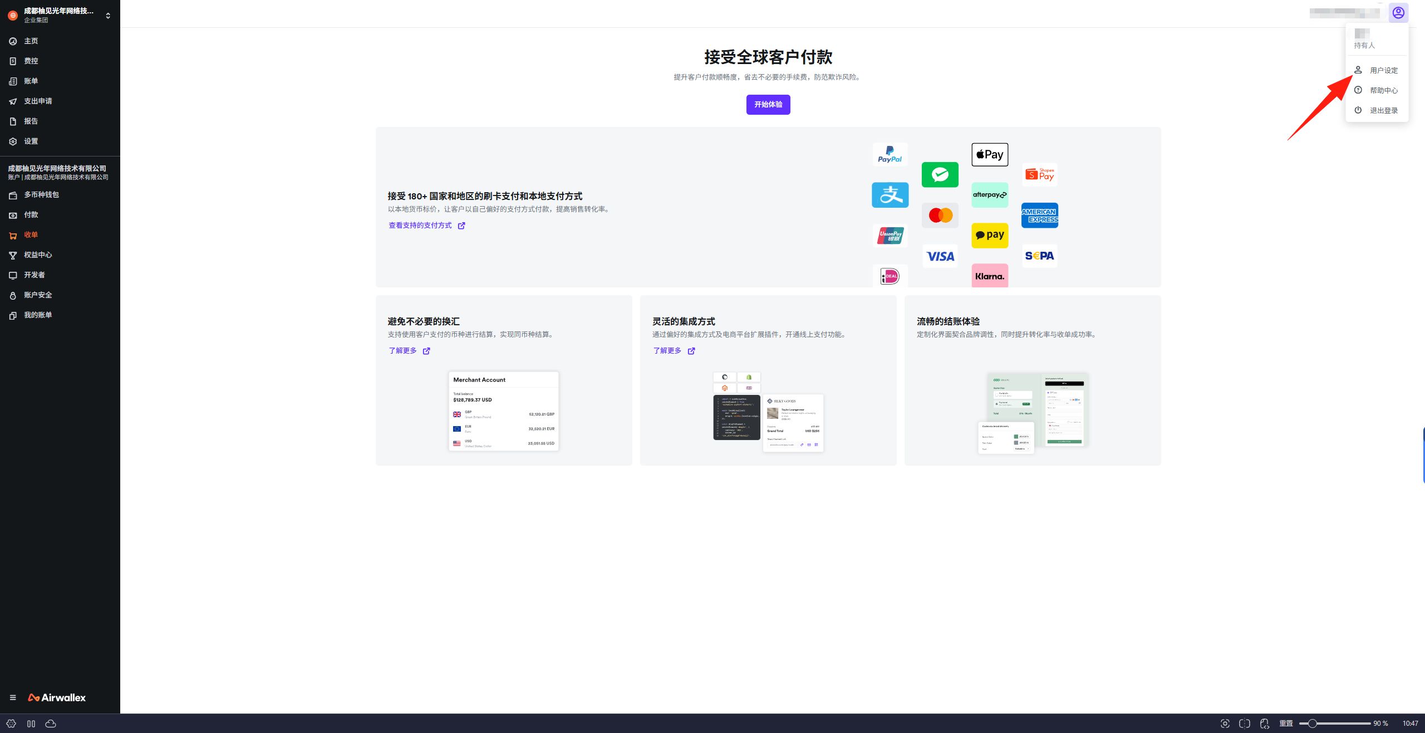Click the PayPal logo tile
1425x733 pixels.
pyautogui.click(x=890, y=154)
